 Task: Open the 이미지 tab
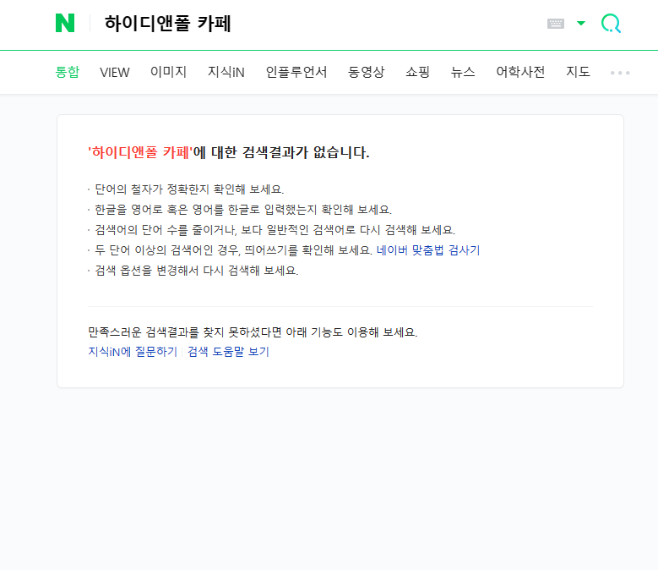168,72
